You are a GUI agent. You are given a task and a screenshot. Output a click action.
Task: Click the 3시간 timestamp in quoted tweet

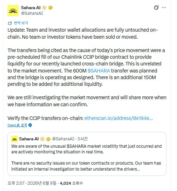coord(83,139)
